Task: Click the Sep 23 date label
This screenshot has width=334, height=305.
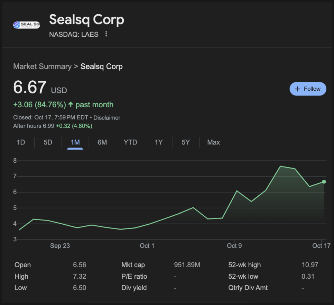Action: coord(60,246)
